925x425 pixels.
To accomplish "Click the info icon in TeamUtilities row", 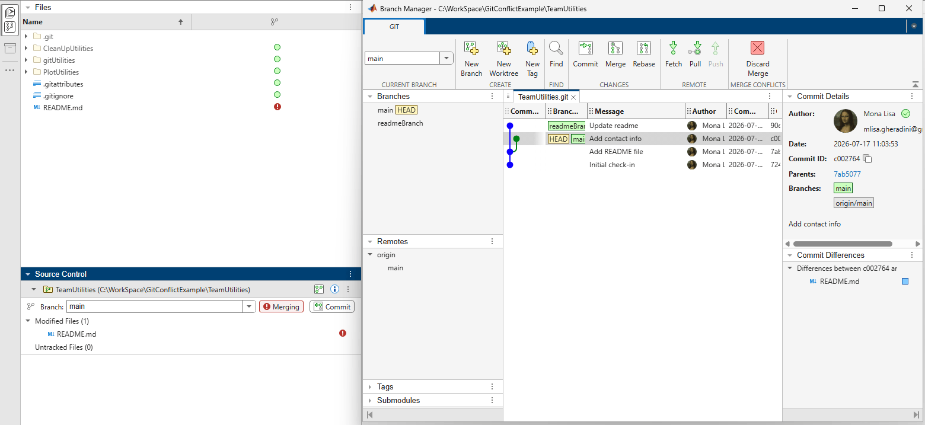I will [334, 289].
